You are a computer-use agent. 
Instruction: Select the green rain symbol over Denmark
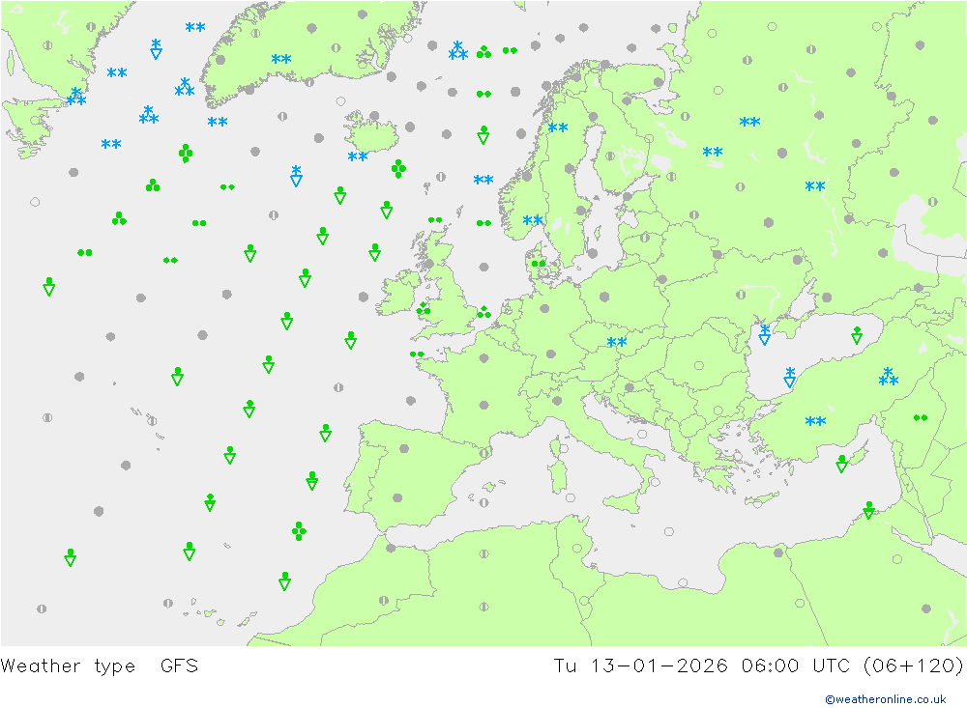click(x=539, y=264)
